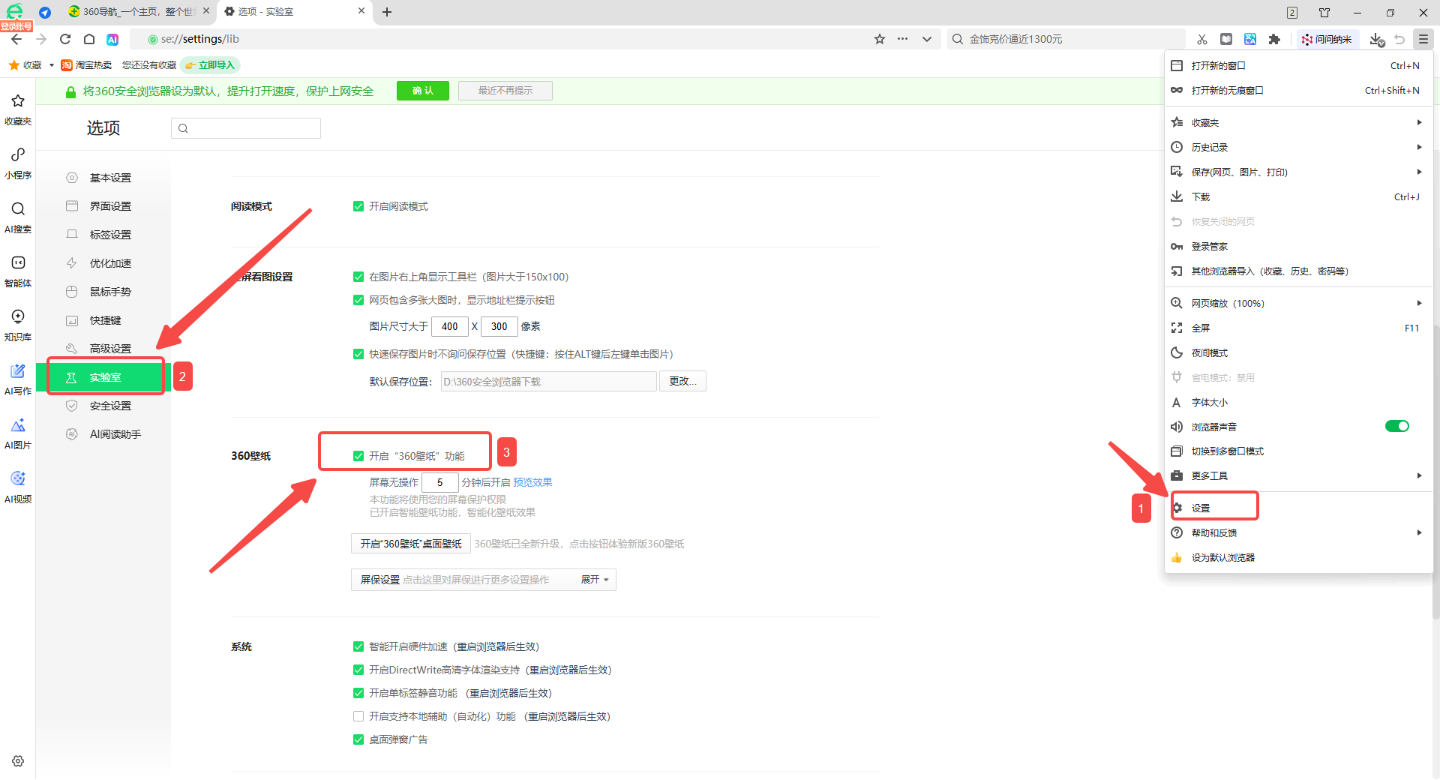Viewport: 1440px width, 780px height.
Task: Expand the 屏保设置 展开 dropdown
Action: [x=595, y=580]
